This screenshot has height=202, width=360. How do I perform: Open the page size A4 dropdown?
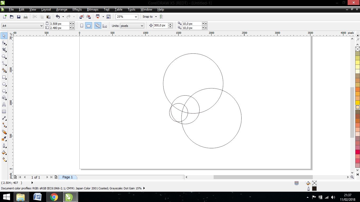tap(41, 26)
